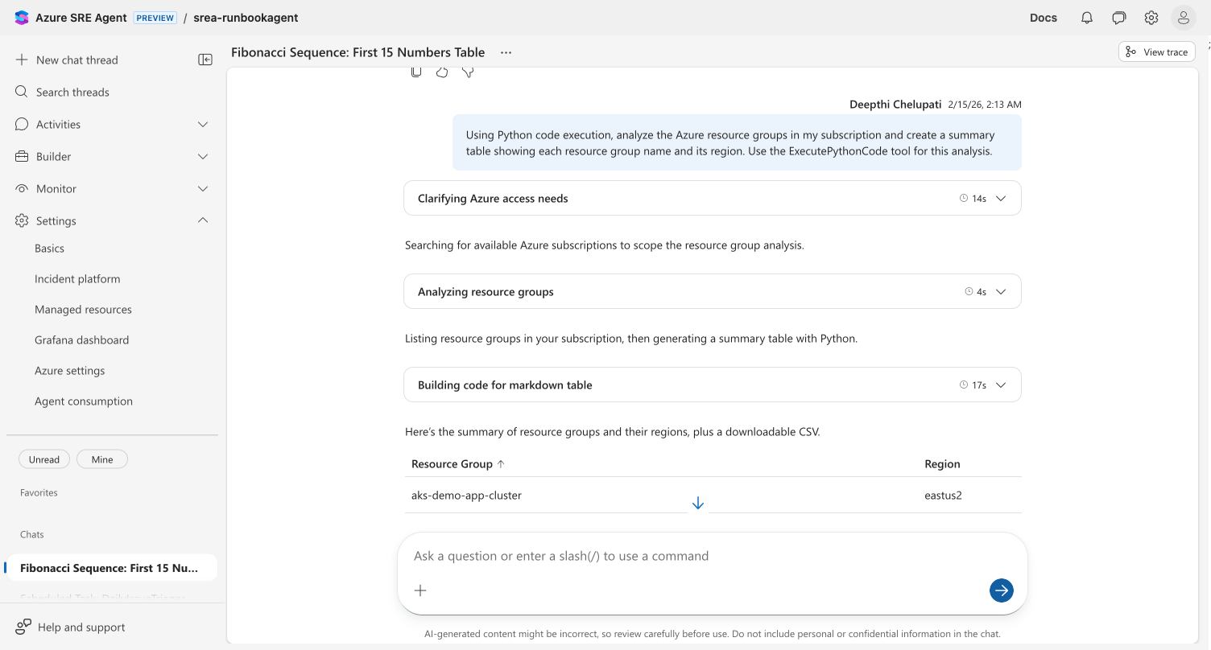The width and height of the screenshot is (1211, 650).
Task: Click the copy response icon
Action: (x=416, y=72)
